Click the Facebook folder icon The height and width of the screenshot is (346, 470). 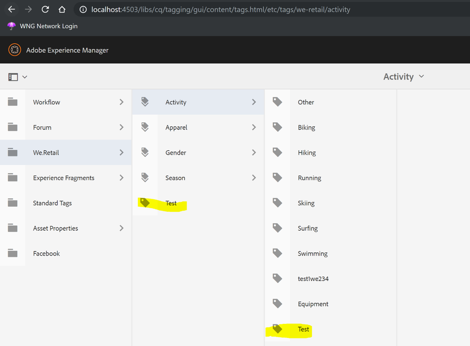point(13,253)
